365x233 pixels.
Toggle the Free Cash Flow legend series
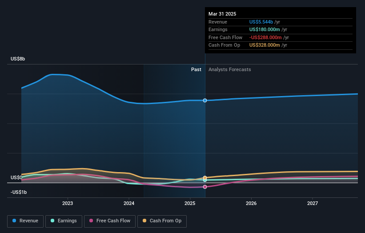coord(110,221)
